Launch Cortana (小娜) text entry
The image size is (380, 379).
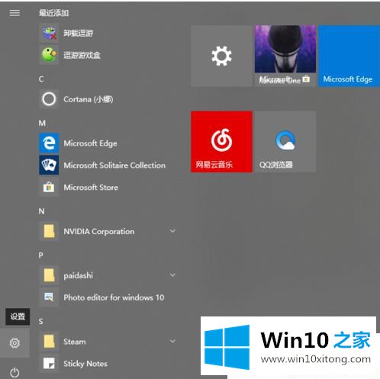[x=89, y=99]
